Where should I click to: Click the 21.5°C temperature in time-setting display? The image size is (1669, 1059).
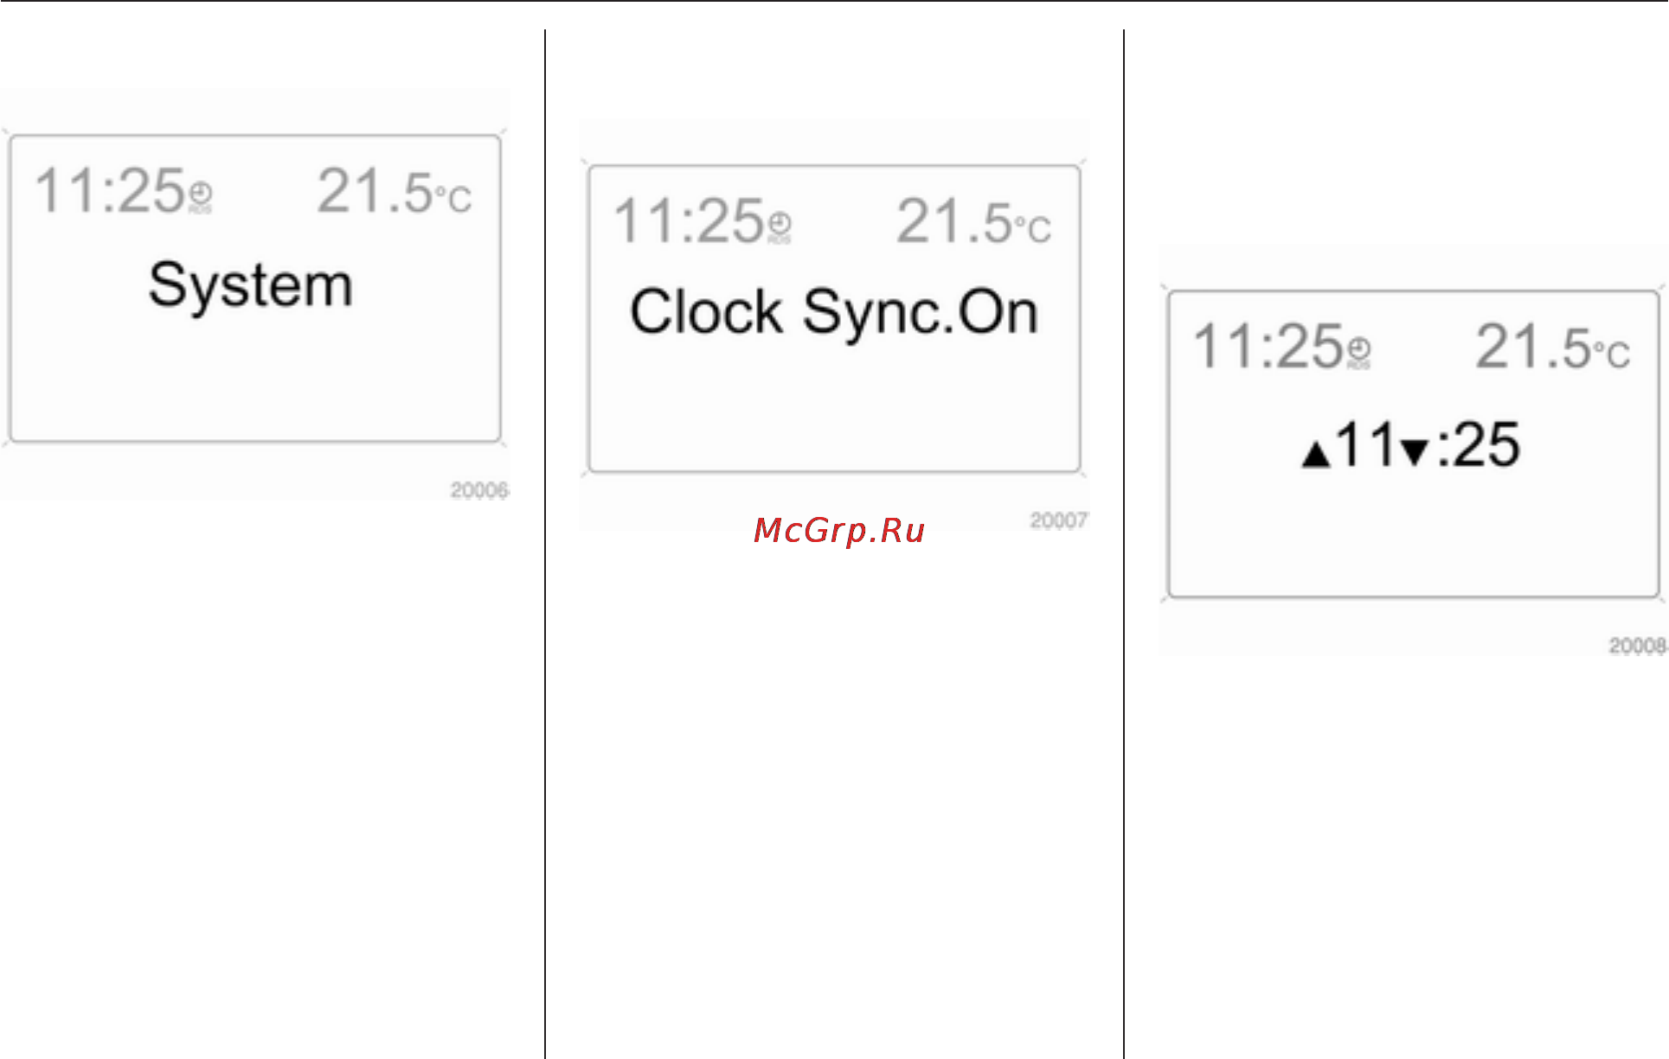point(1554,347)
